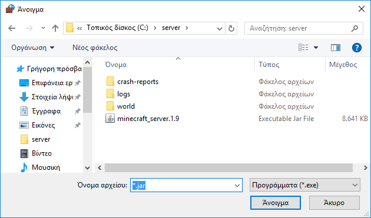
Task: Click the Java jar file icon
Action: pyautogui.click(x=110, y=118)
